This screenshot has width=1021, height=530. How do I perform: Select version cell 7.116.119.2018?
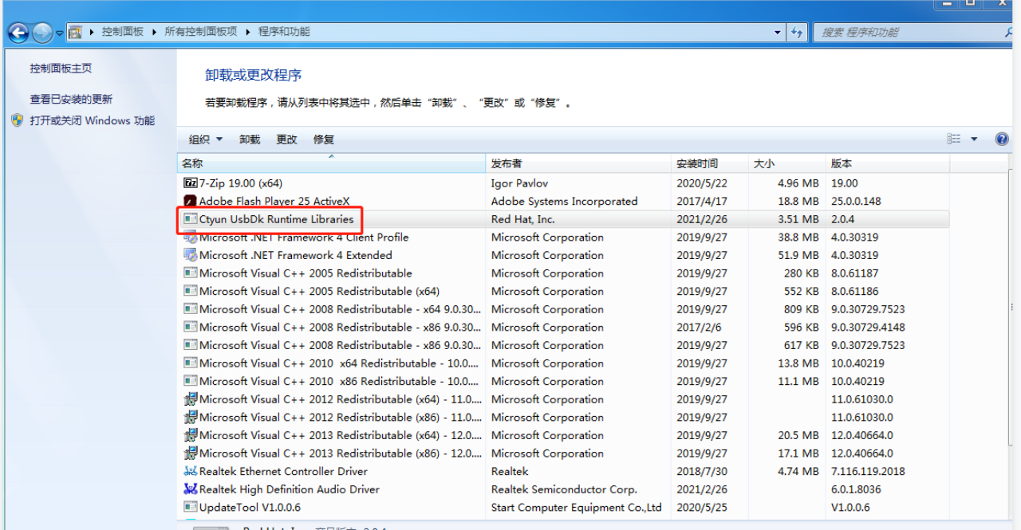[868, 472]
